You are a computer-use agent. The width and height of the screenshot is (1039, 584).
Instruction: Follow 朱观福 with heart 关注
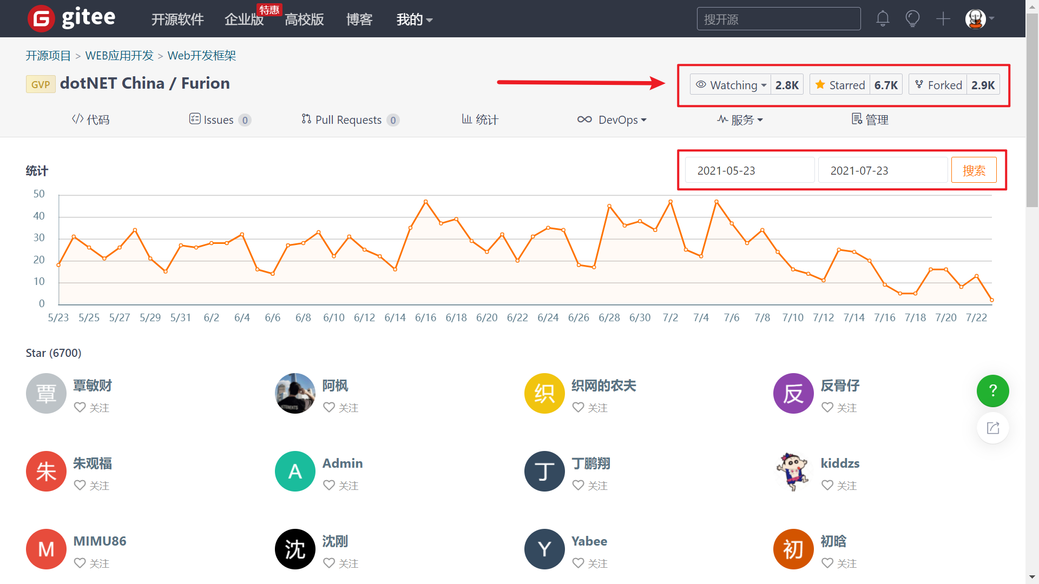[91, 486]
